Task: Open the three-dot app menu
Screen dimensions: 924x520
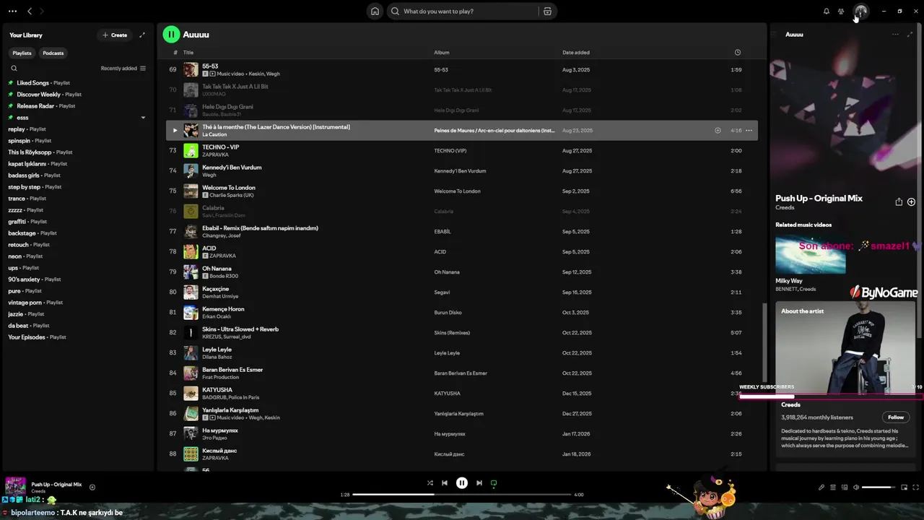Action: (12, 12)
